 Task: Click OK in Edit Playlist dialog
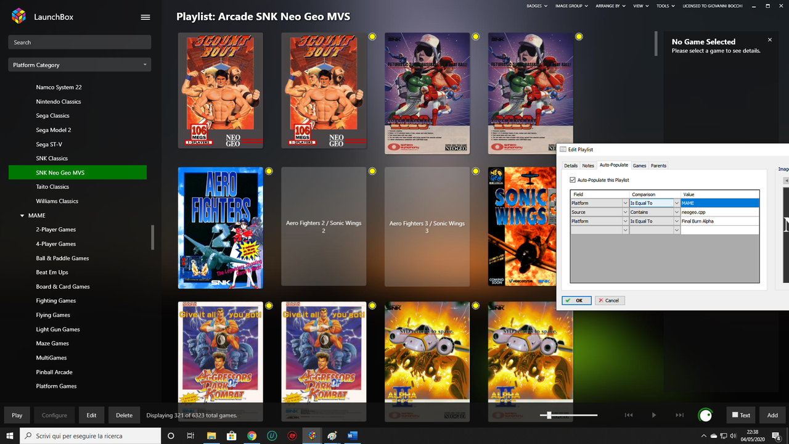point(577,300)
